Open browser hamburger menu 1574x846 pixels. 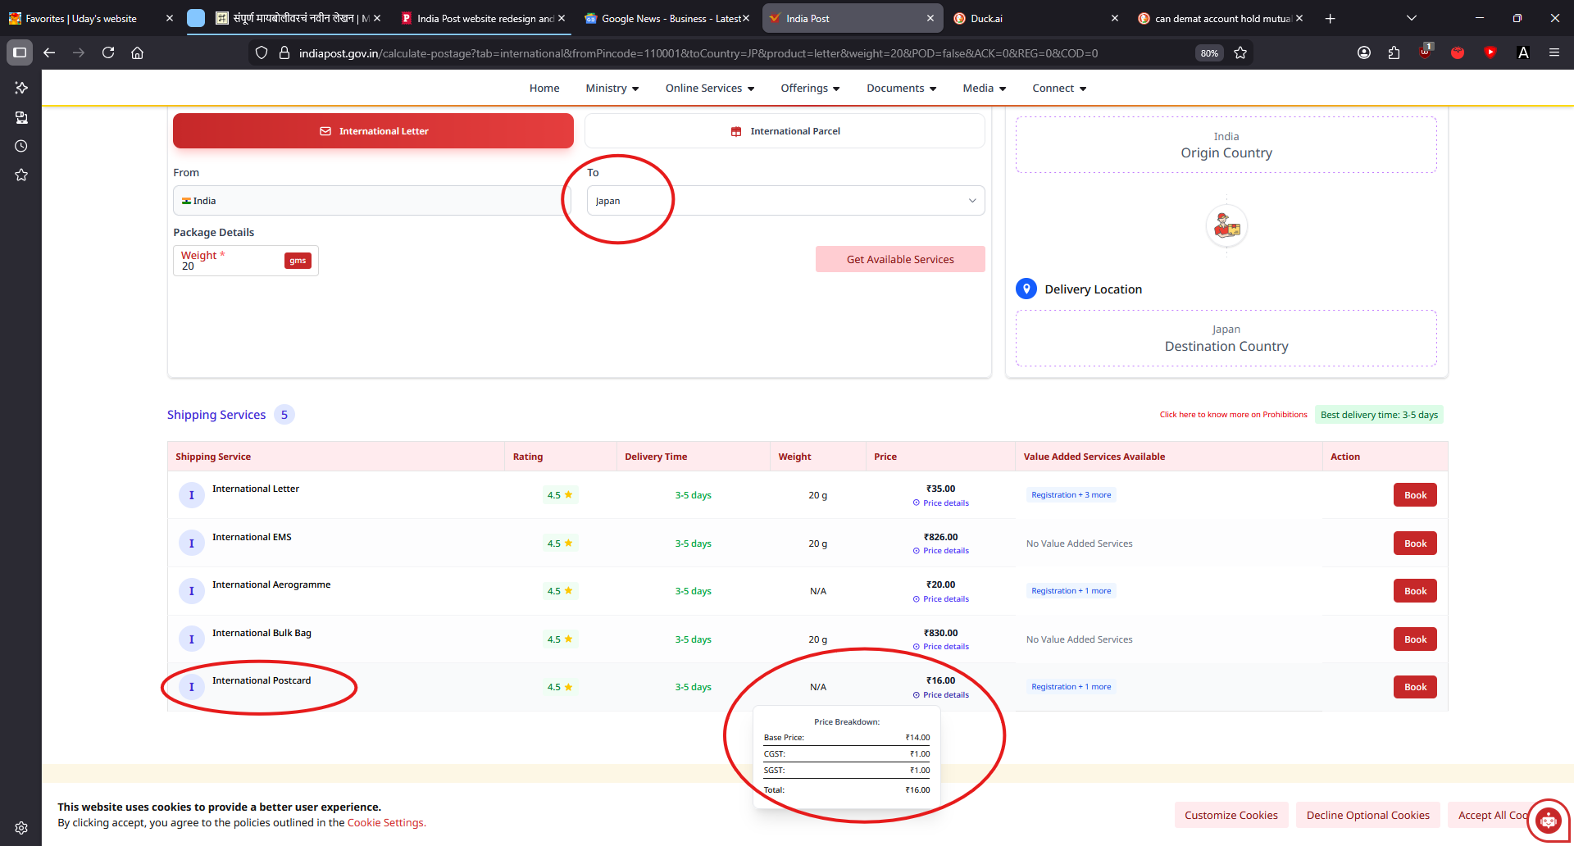tap(1554, 52)
